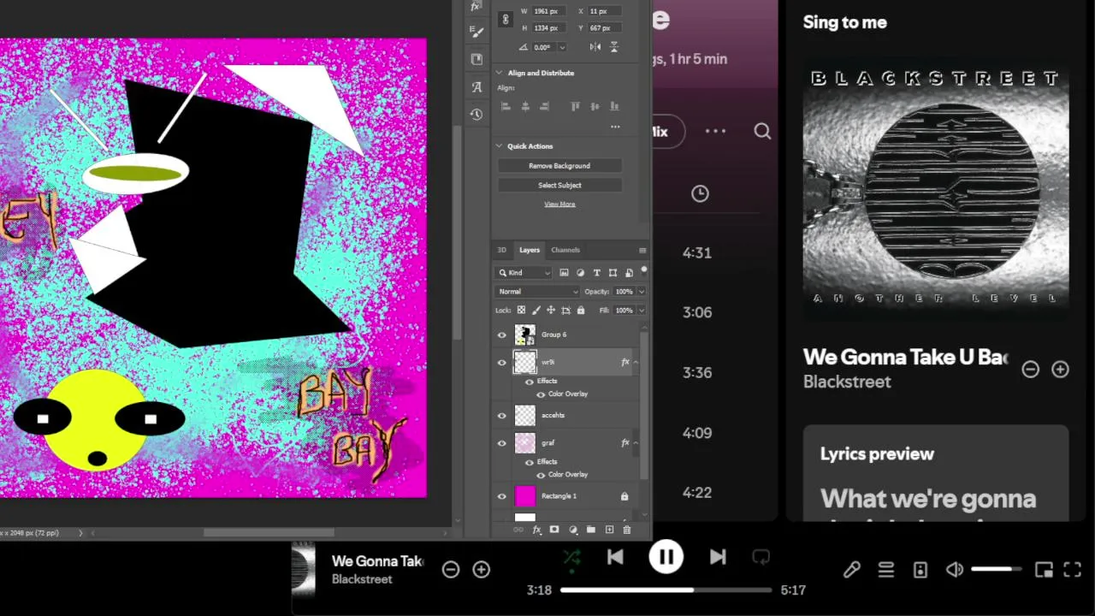Lock image pixels brush icon
Screen dimensions: 1095x616
coord(536,310)
